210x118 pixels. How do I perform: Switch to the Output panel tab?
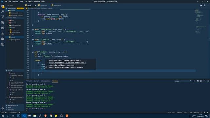tap(36, 81)
